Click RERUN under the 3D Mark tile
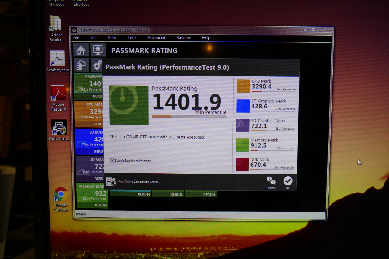Image resolution: width=389 pixels, height=259 pixels. coord(99,179)
